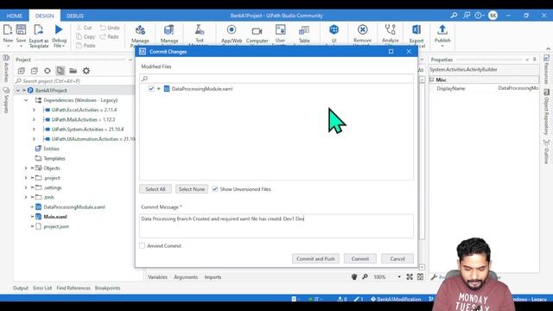
Task: Click the designer search magnifier icon
Action: point(365,277)
